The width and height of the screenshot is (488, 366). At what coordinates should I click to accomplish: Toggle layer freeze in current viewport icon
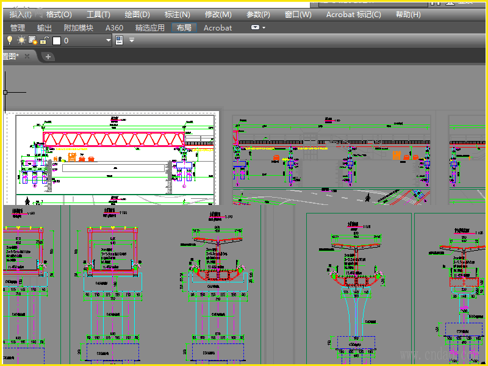click(x=33, y=40)
